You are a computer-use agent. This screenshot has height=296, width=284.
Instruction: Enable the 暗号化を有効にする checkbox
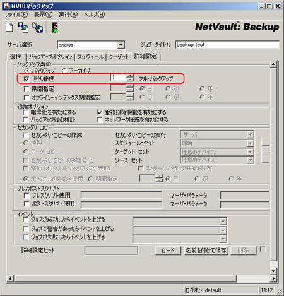pos(26,112)
